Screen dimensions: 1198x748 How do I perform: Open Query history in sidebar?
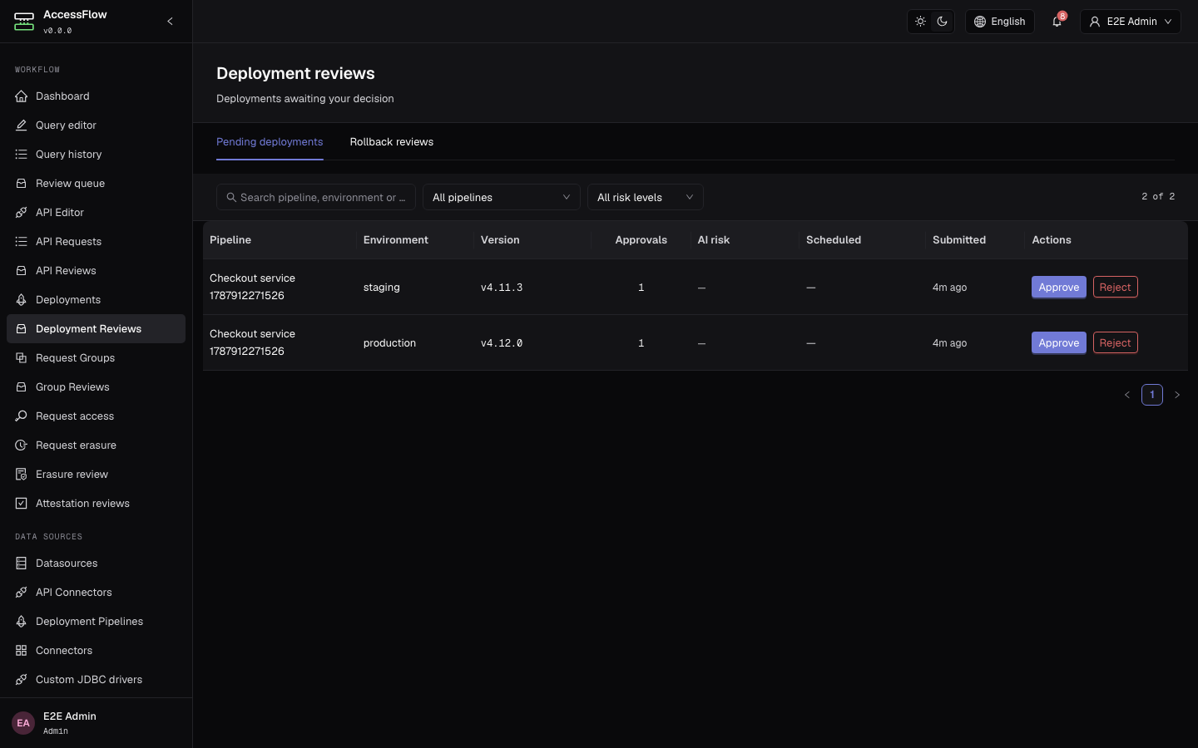[x=96, y=155]
